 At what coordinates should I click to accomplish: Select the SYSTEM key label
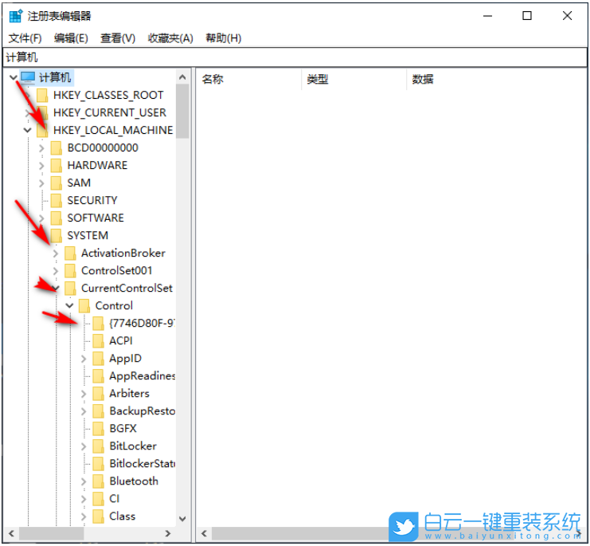pyautogui.click(x=88, y=235)
